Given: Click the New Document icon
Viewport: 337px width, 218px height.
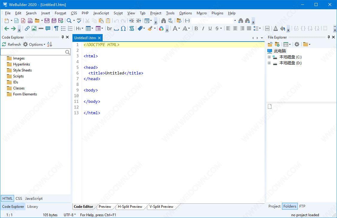Looking at the screenshot, I should (7, 21).
